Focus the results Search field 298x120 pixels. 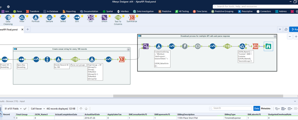click(x=230, y=108)
